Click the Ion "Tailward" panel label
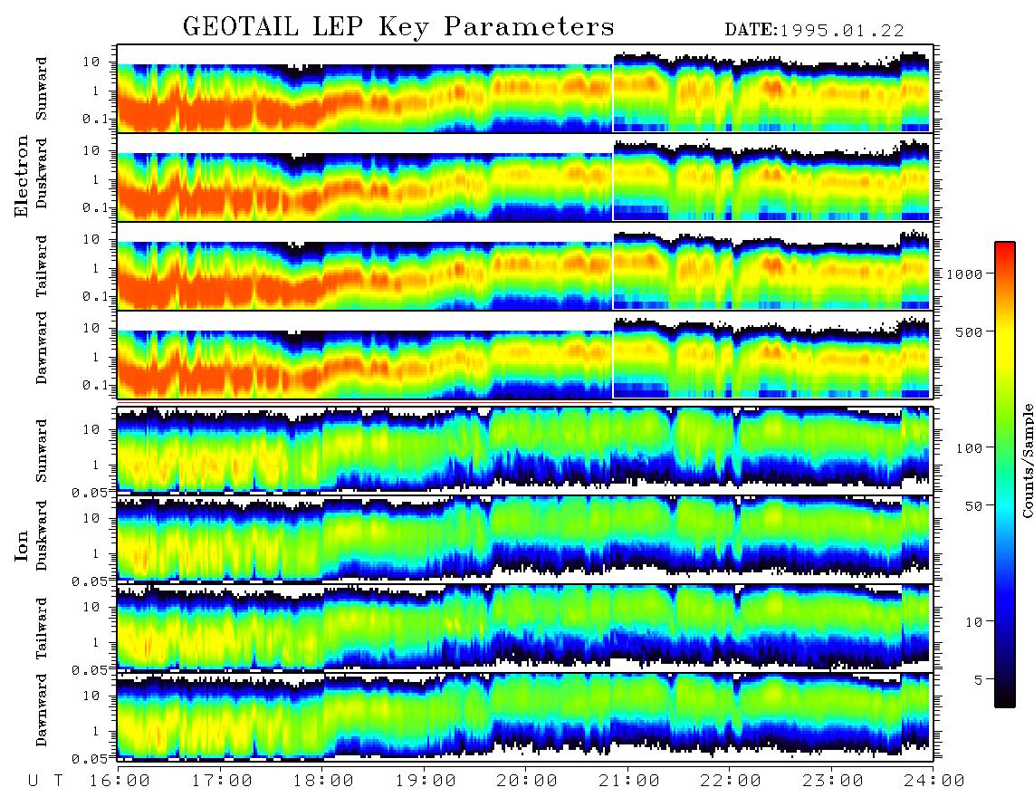The width and height of the screenshot is (1034, 797). (42, 629)
